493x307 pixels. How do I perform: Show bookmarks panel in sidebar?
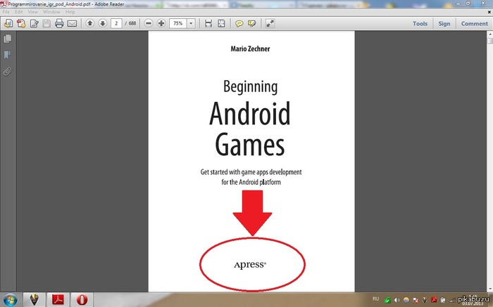pyautogui.click(x=8, y=55)
